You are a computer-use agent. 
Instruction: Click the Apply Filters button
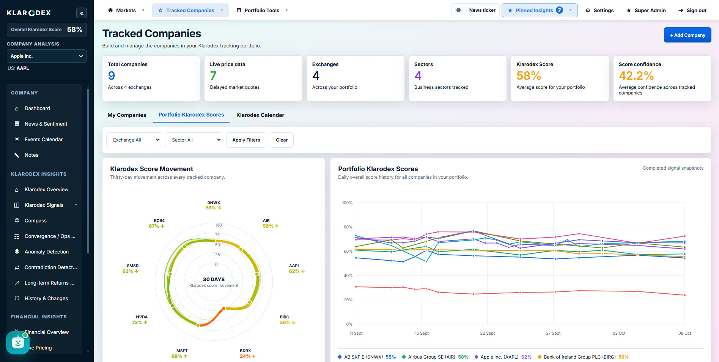click(246, 140)
